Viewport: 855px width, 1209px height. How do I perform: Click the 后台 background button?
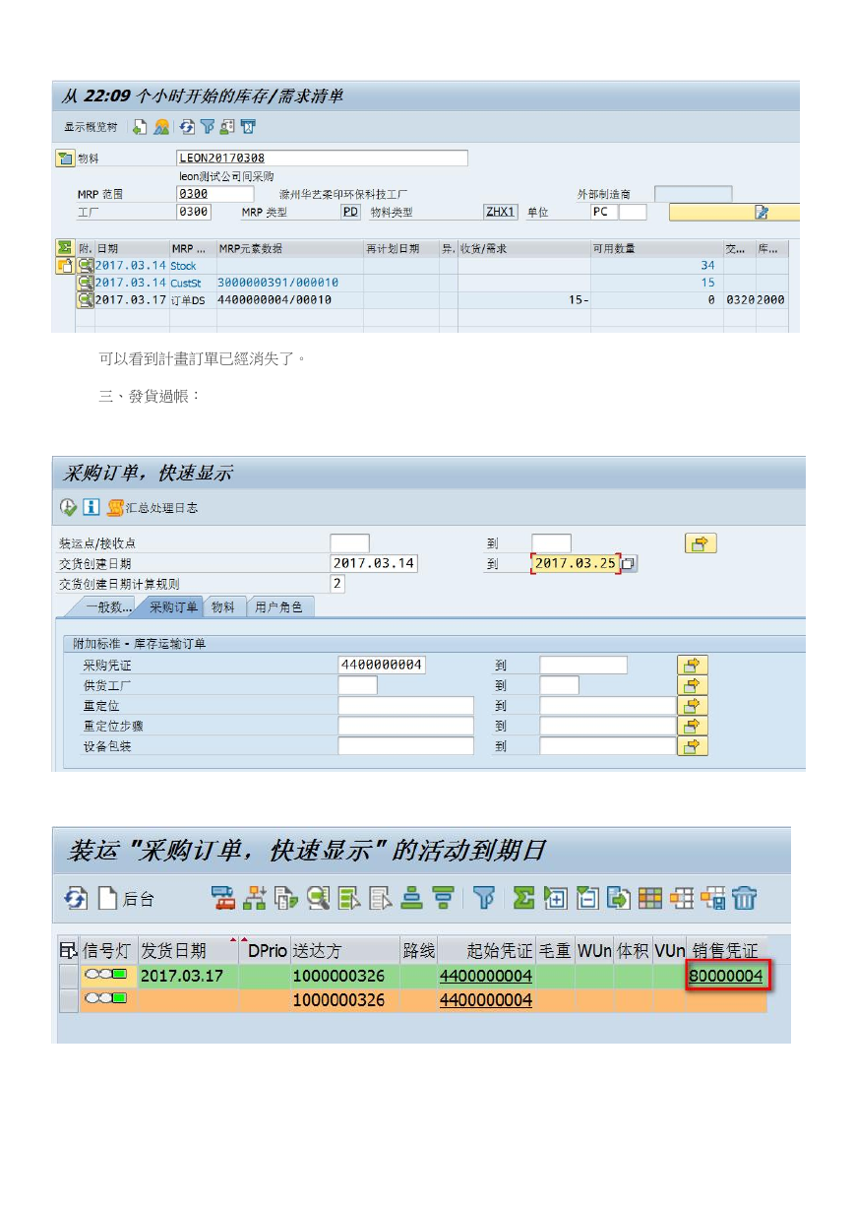pyautogui.click(x=125, y=898)
